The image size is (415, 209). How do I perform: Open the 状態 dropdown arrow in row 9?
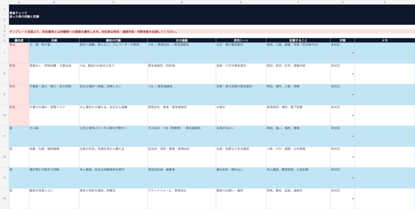353,95
